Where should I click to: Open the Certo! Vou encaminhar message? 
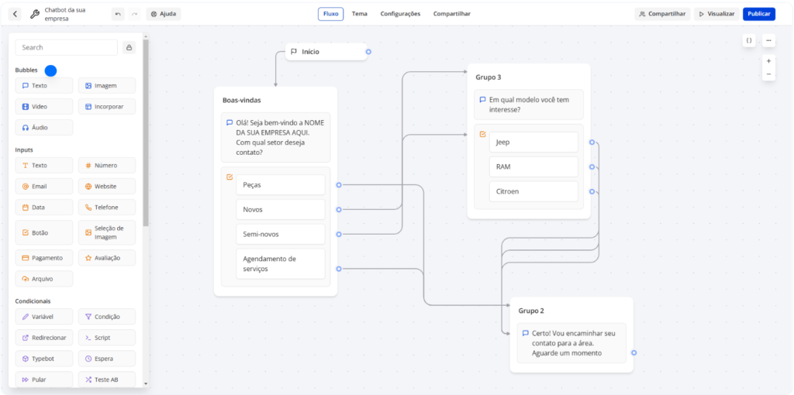click(571, 343)
